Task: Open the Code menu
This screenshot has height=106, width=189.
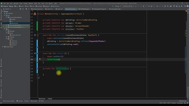Action: (21, 4)
